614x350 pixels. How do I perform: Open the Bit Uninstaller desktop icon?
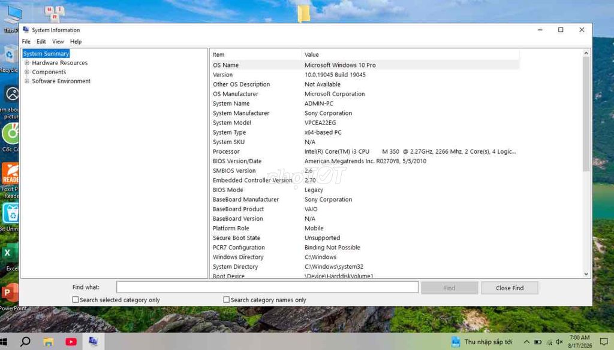tap(10, 217)
